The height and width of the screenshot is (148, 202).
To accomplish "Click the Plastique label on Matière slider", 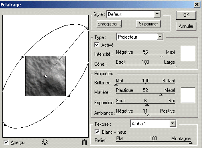I will click(125, 90).
